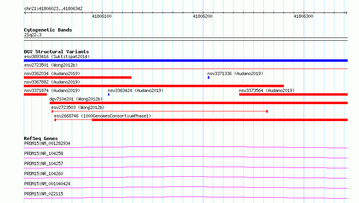
Task: Open variant esv2723501 (Wong2012b) label
Action: coord(51,65)
